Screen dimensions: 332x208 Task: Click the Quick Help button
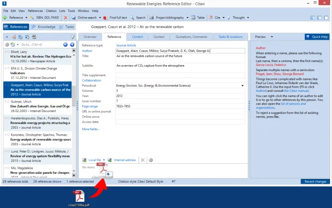point(317,37)
